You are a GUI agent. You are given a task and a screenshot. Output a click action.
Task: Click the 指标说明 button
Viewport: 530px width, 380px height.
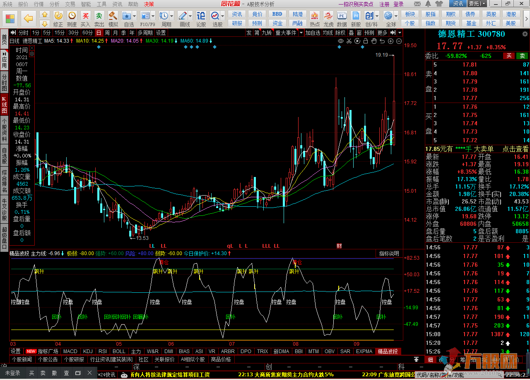(389, 253)
